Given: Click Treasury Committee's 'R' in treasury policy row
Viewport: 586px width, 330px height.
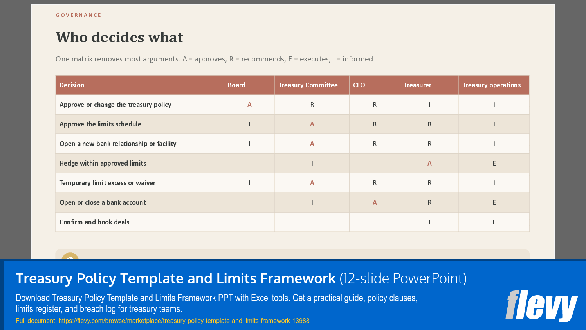Looking at the screenshot, I should click(x=312, y=105).
